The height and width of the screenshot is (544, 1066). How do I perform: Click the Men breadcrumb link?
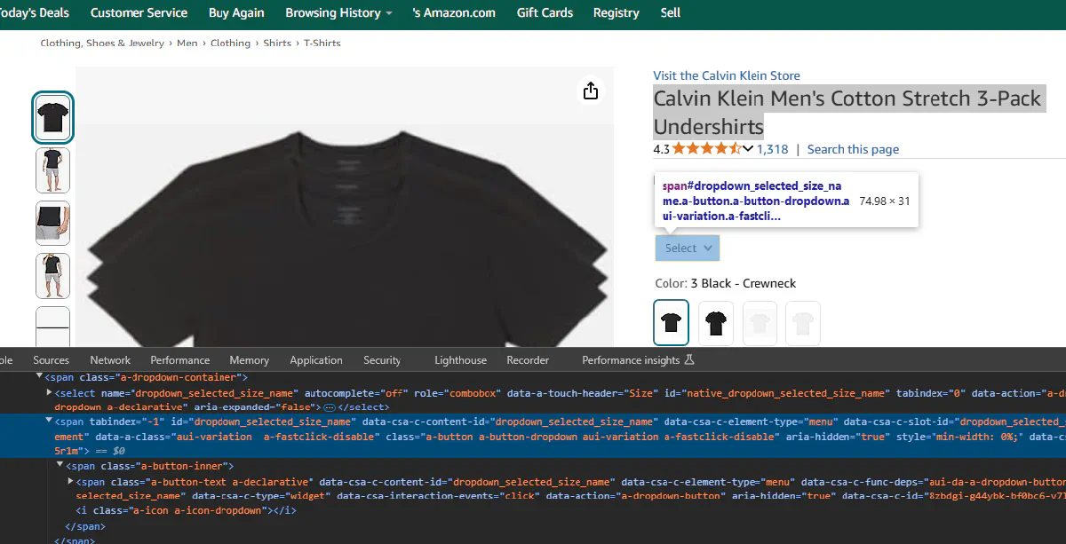point(187,43)
